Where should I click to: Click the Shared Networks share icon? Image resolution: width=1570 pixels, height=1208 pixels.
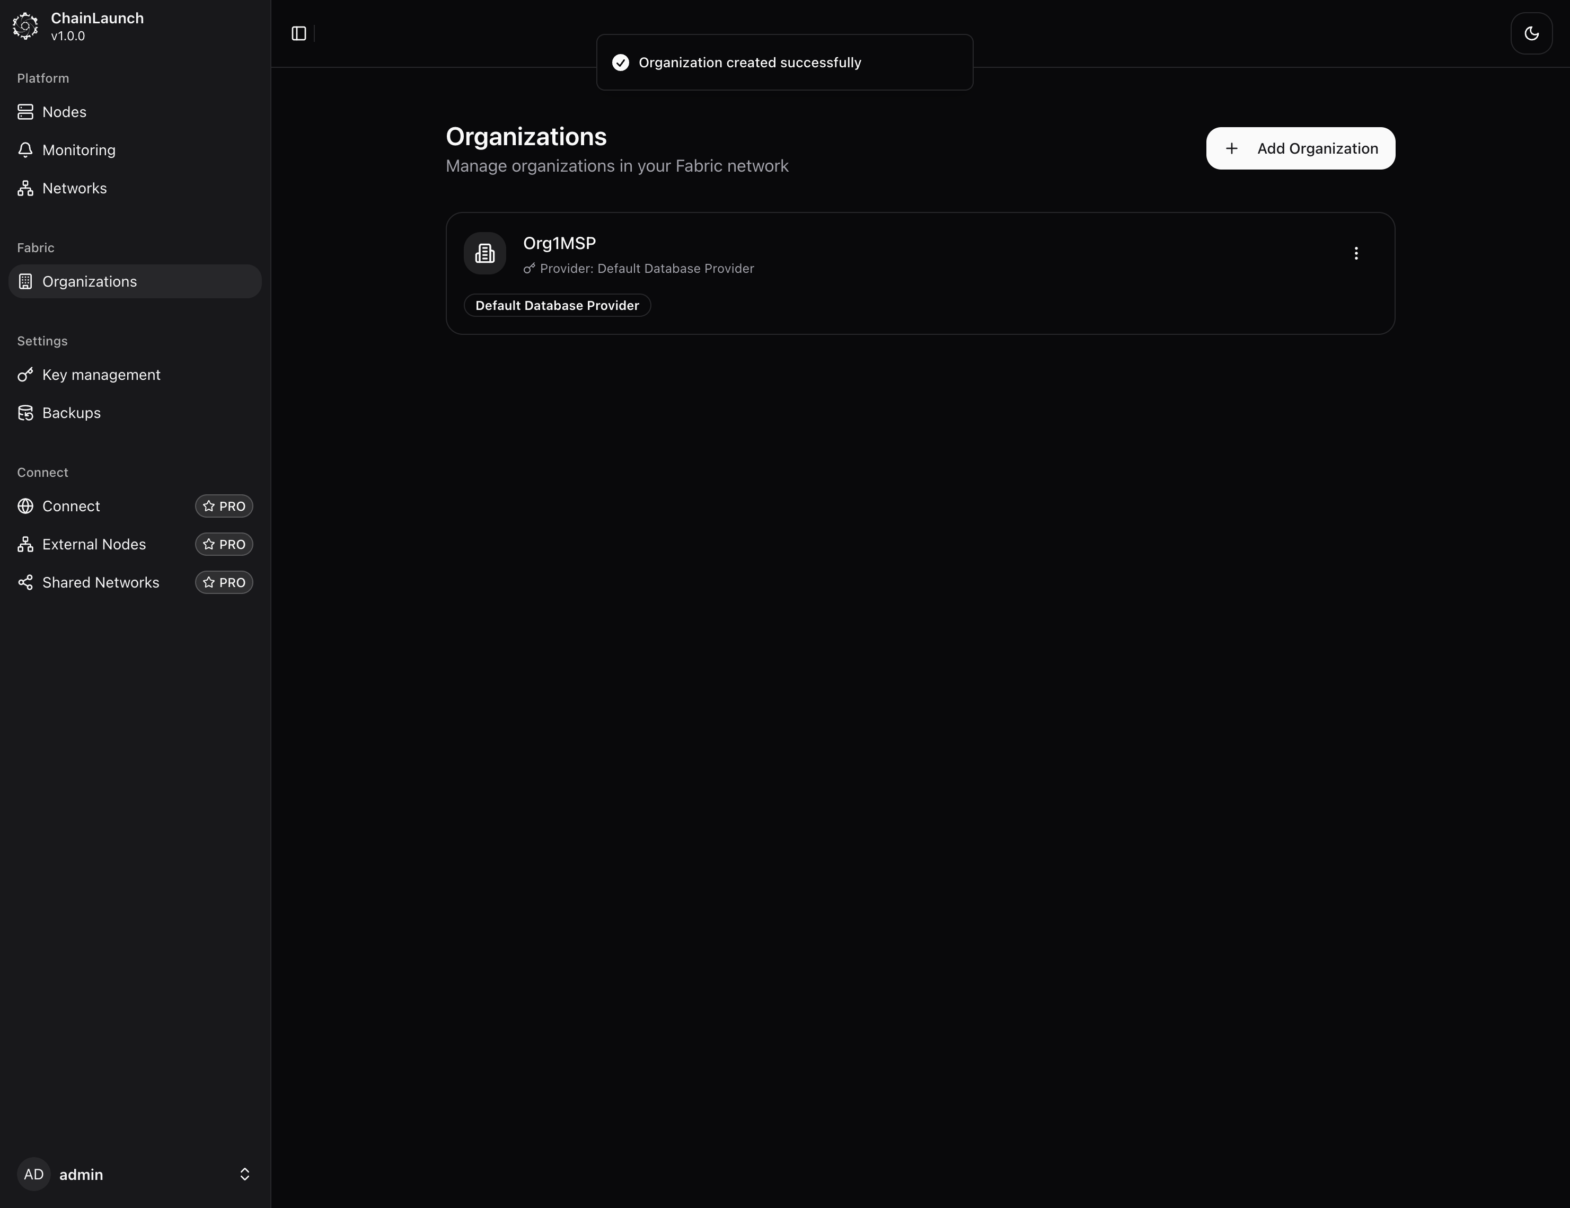click(x=26, y=583)
